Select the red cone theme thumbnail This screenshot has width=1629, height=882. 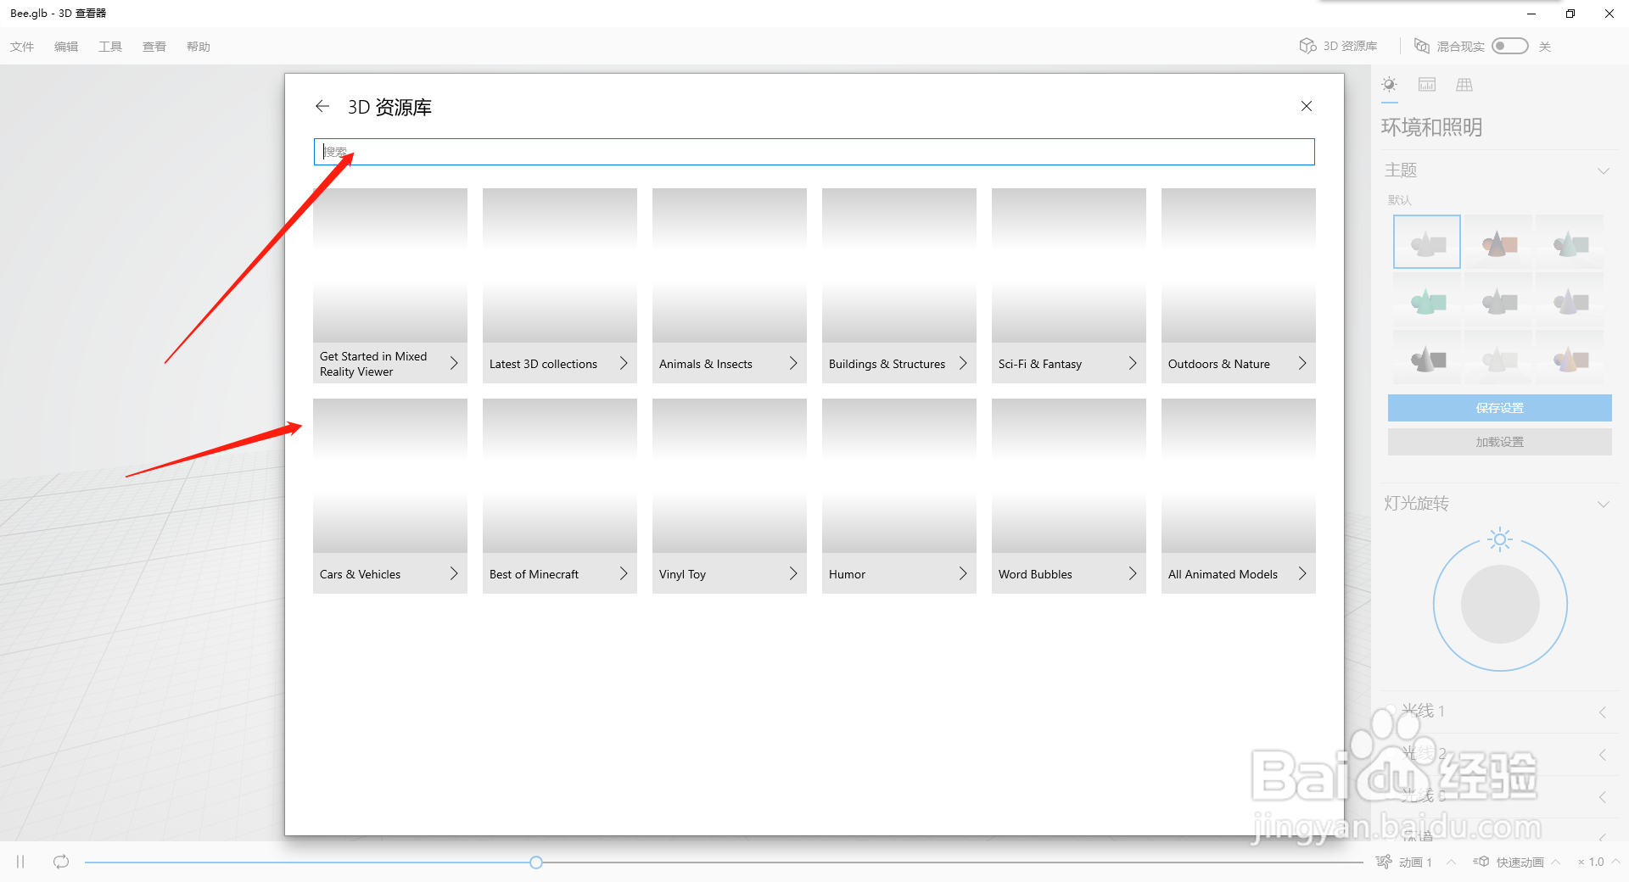[1498, 242]
